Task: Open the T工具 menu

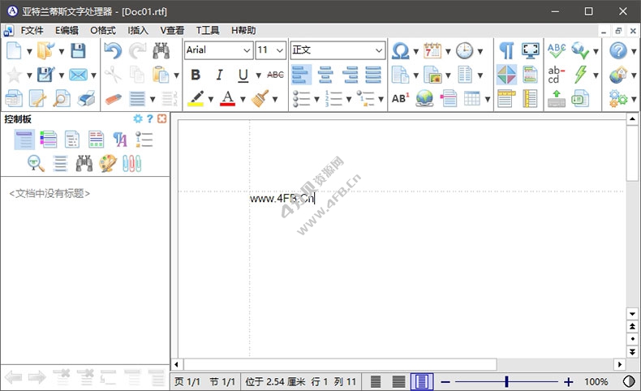Action: (x=208, y=31)
